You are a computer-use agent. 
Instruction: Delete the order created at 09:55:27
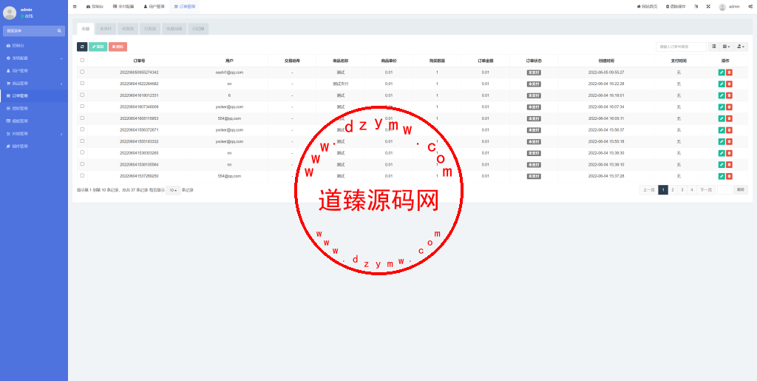729,73
